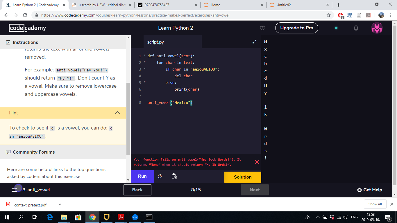Open the blue chat bubble app in taskbar
Viewport: 397px width, 223px height.
(x=135, y=217)
